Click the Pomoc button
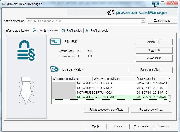 point(119,126)
